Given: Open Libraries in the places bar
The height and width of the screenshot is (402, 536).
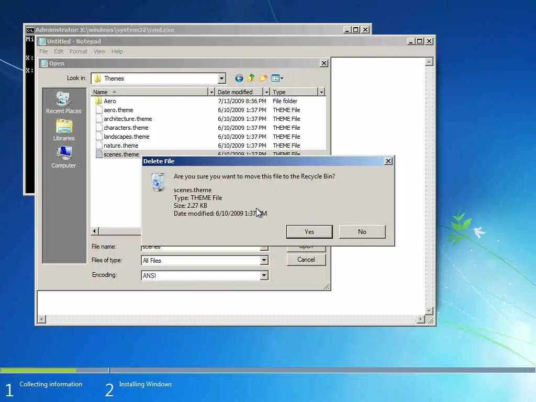Looking at the screenshot, I should [x=64, y=130].
